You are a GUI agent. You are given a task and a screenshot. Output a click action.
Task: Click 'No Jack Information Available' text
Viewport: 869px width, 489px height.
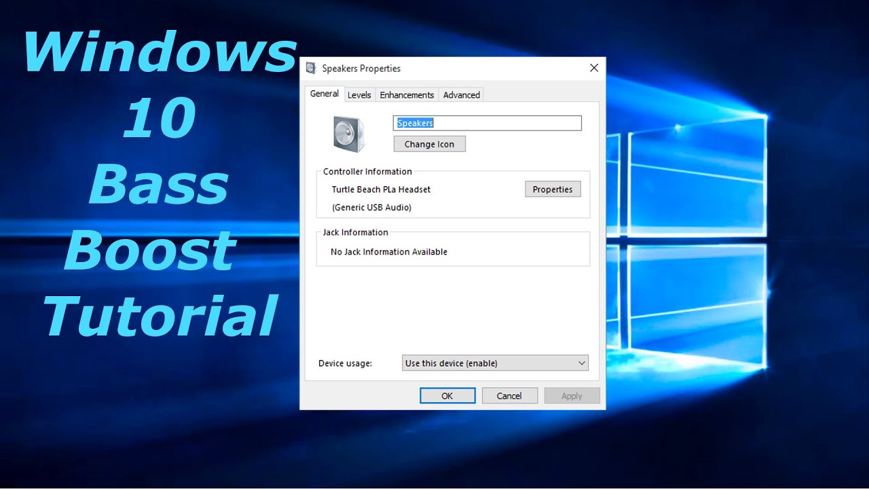(x=389, y=252)
